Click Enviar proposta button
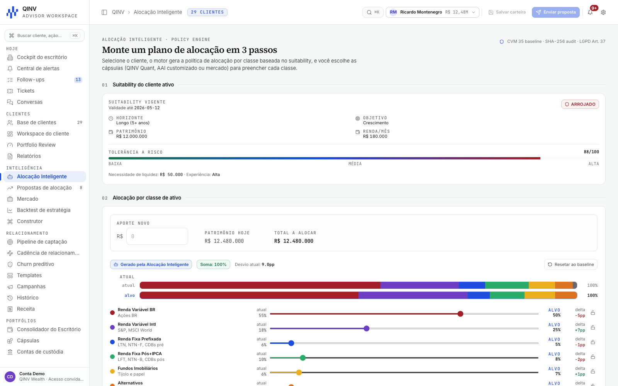Image resolution: width=618 pixels, height=386 pixels. tap(556, 12)
